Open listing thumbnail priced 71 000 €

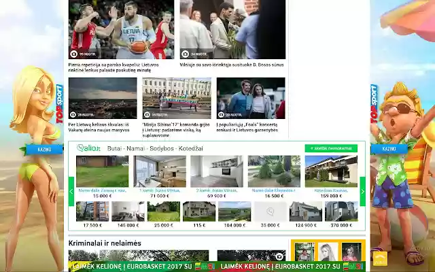[x=160, y=171]
